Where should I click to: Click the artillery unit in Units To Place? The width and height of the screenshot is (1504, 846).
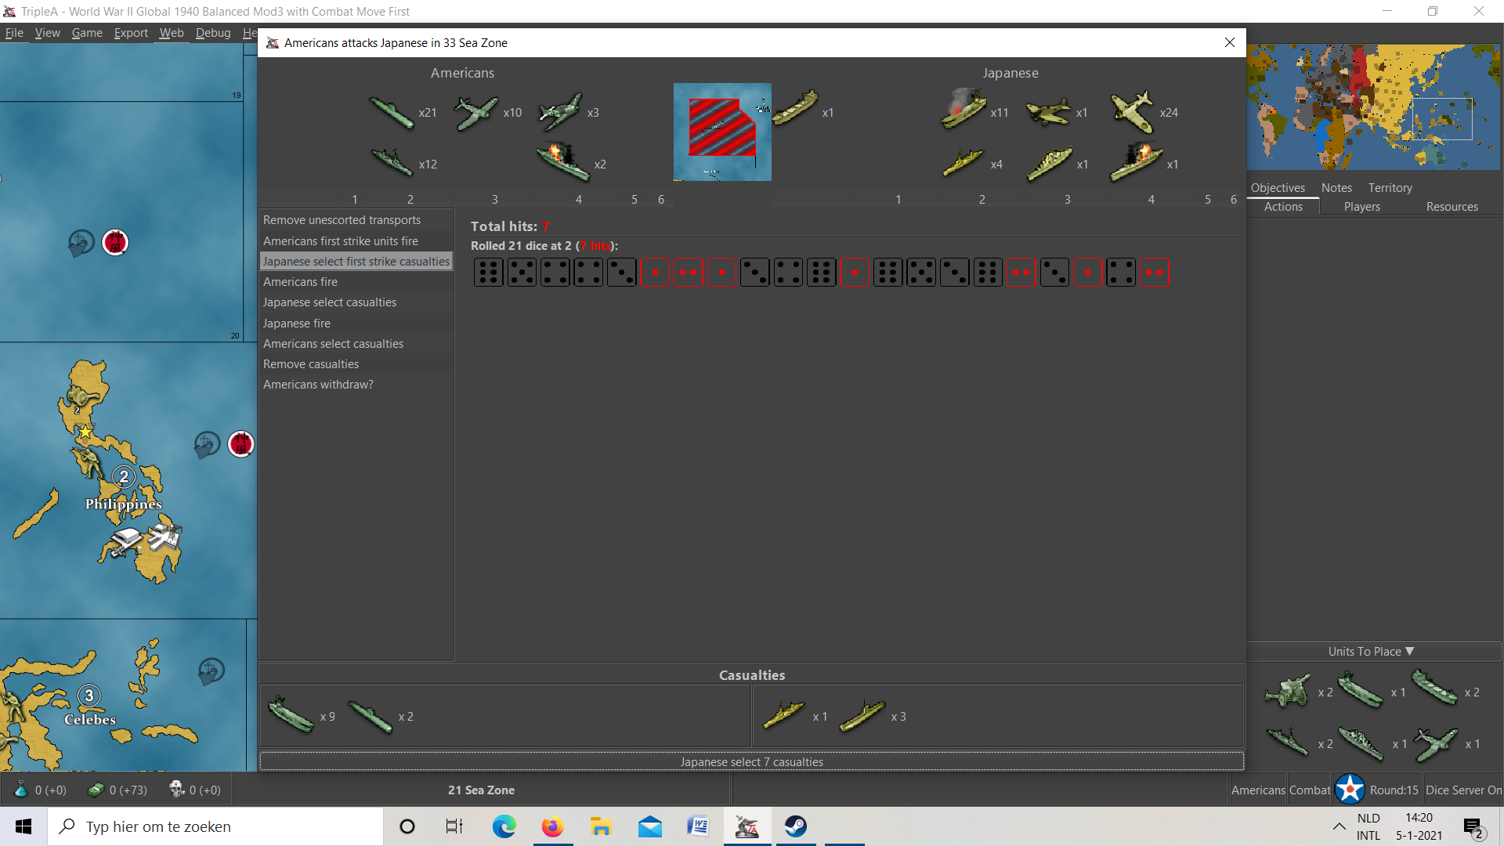coord(1287,692)
